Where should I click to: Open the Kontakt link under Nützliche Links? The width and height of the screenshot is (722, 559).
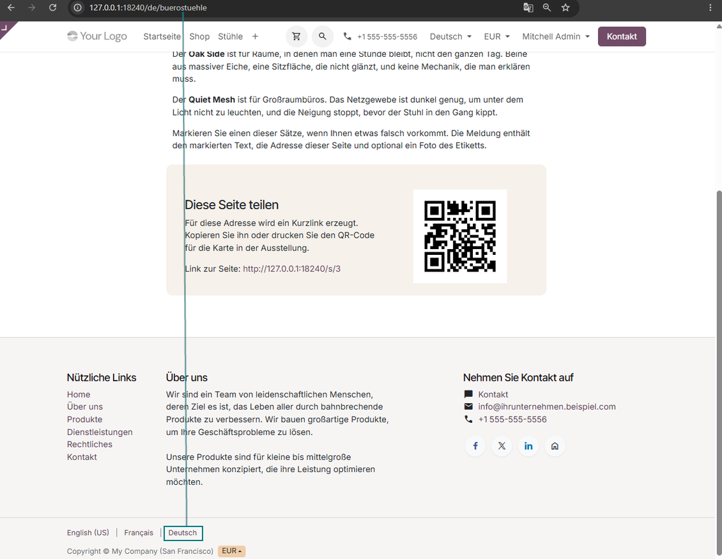click(82, 457)
